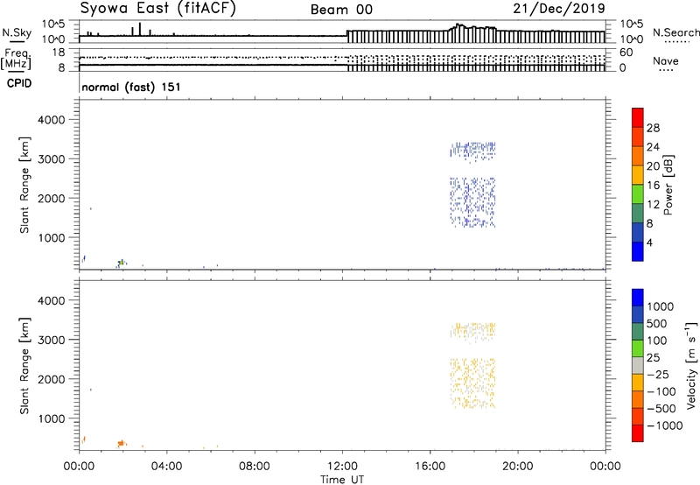Select the "24" label on Power colorbar
This screenshot has height=485, width=700.
pyautogui.click(x=653, y=147)
